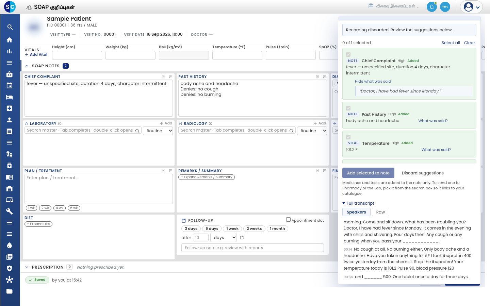Click the Select all link
The width and height of the screenshot is (490, 306).
point(451,43)
